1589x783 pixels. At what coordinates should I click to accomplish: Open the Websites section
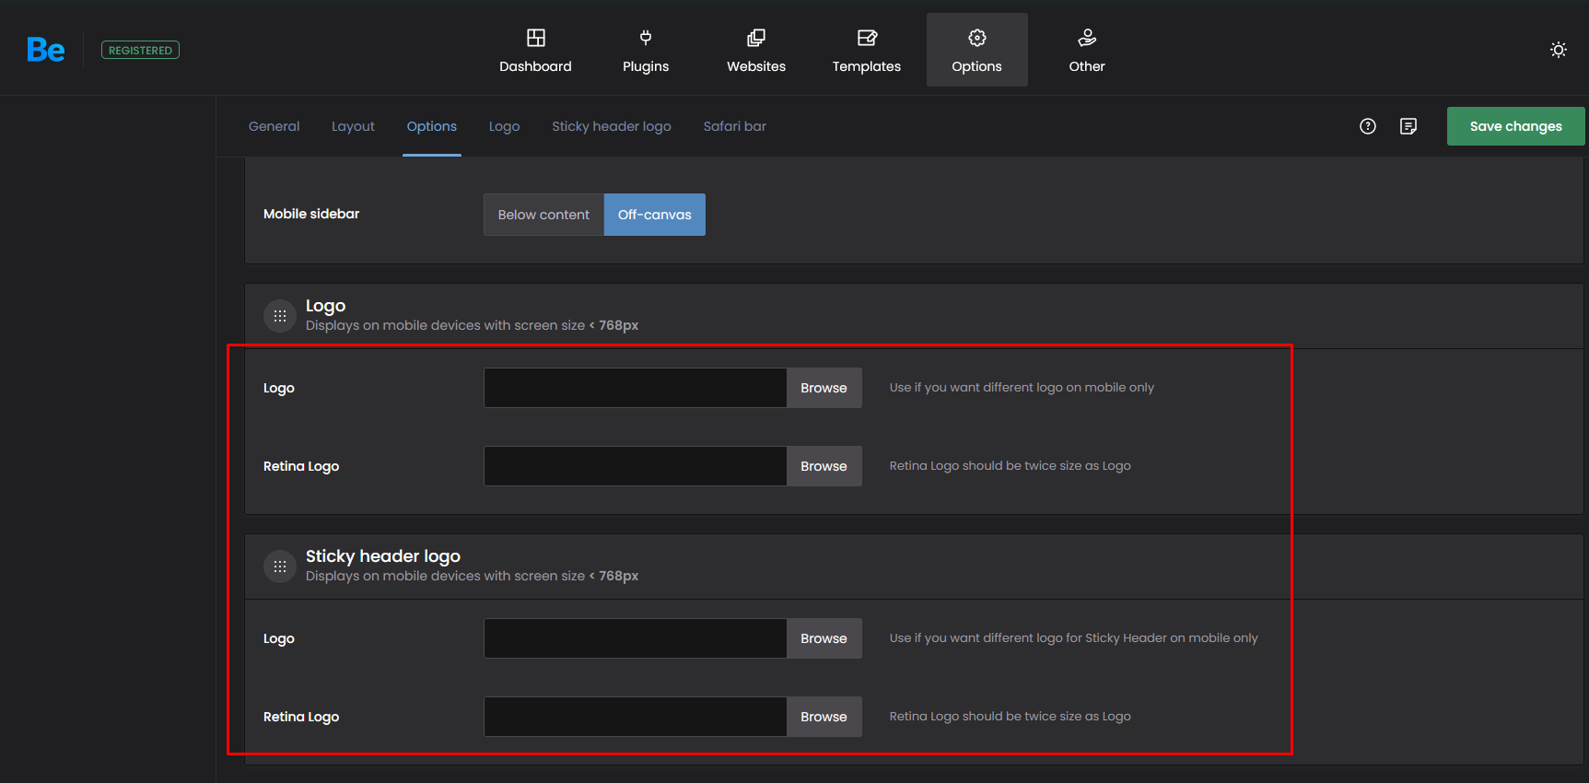pyautogui.click(x=756, y=50)
